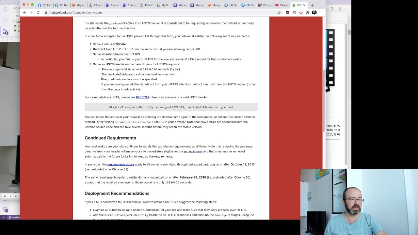Reload the hstspreload.org page

click(38, 12)
